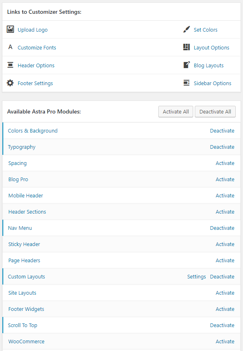Deactivate the Scroll To Top module
Screen dimensions: 243x351
coord(222,325)
